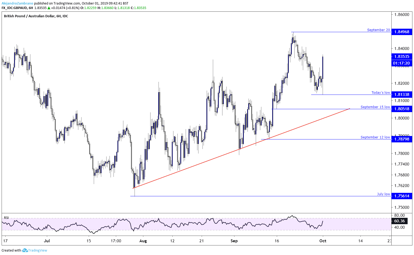The width and height of the screenshot is (414, 255).
Task: Click the 1.80518 price tag
Action: (x=402, y=109)
